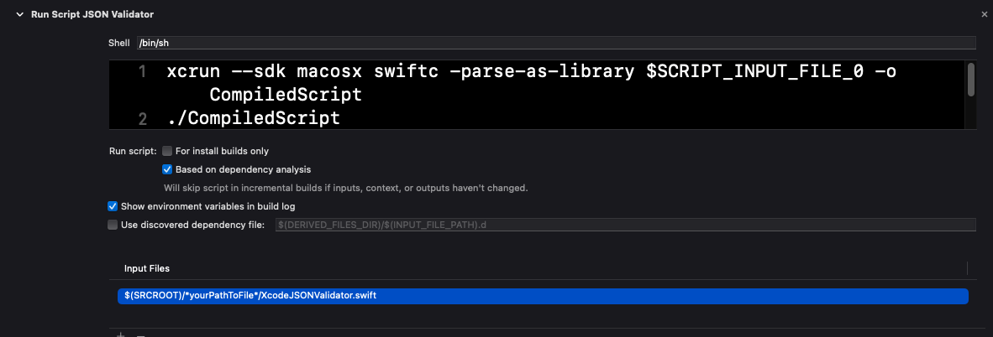Enable For install builds only checkbox
Screen dimensions: 993x337
(167, 151)
